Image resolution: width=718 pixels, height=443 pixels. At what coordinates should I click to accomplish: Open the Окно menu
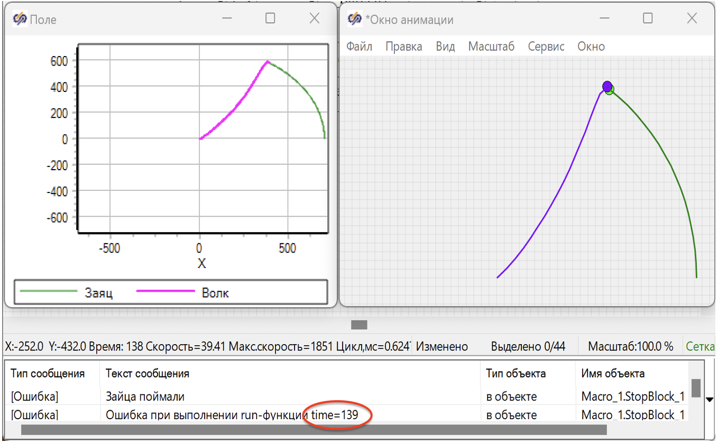pos(591,47)
